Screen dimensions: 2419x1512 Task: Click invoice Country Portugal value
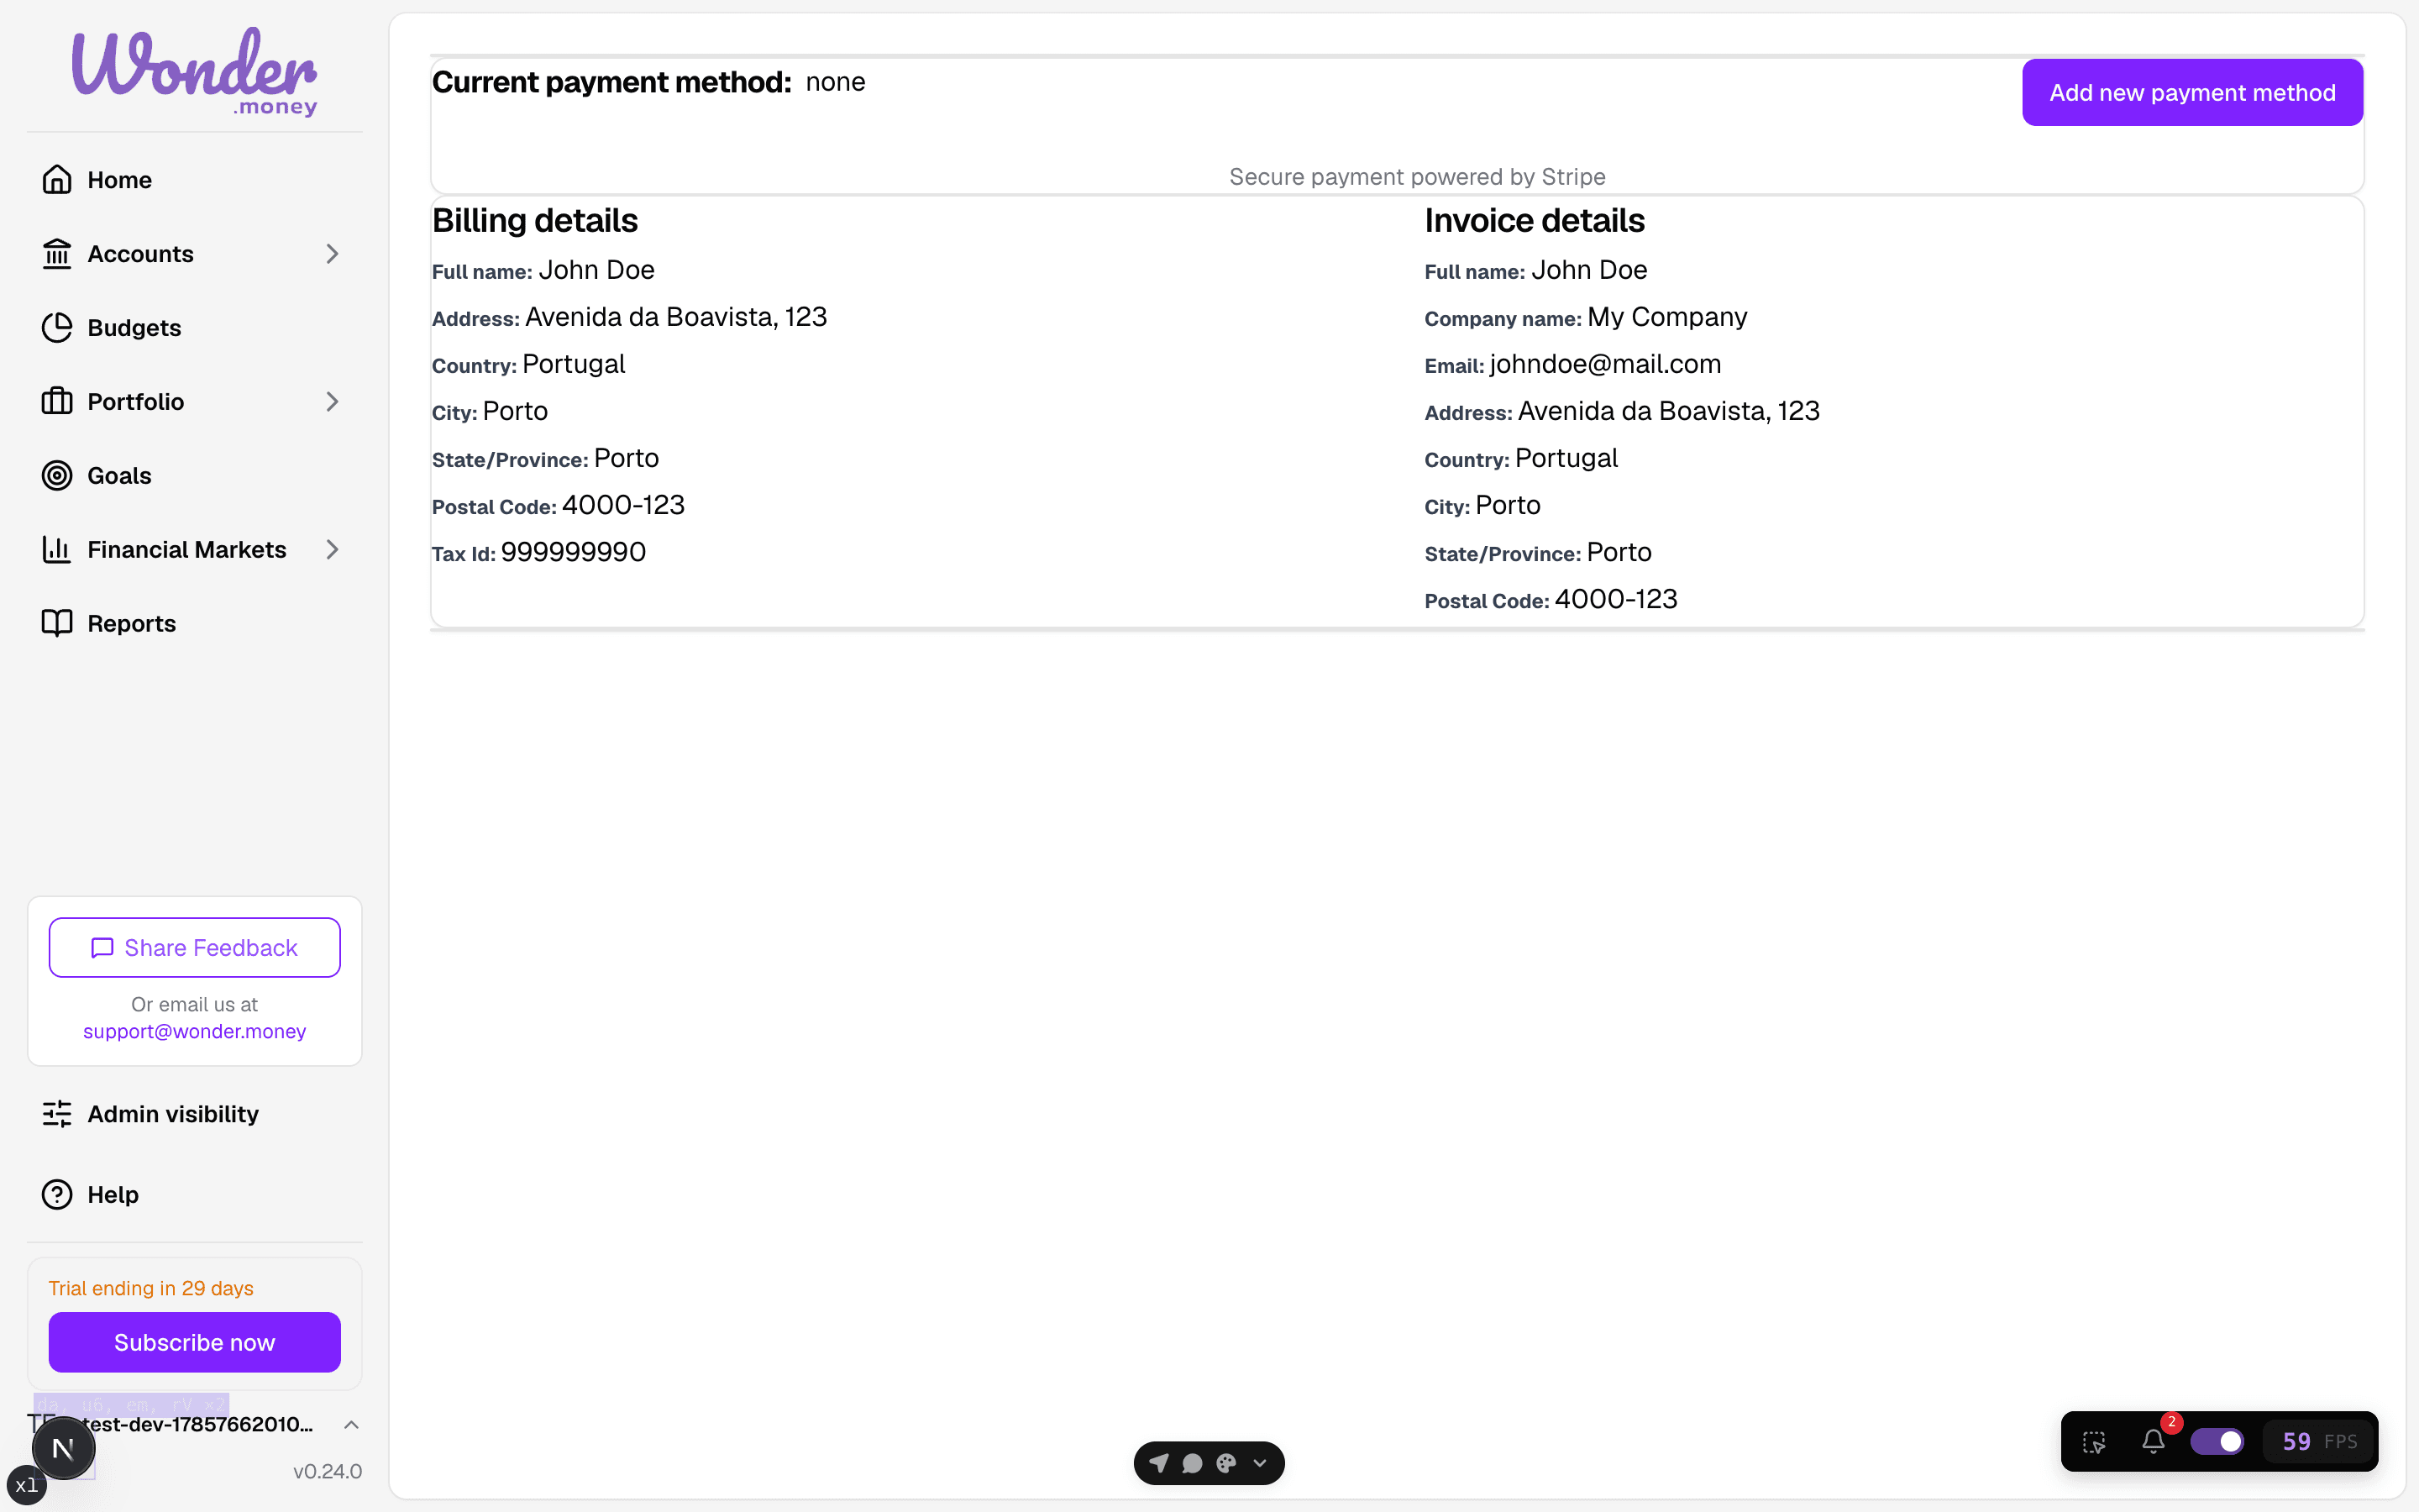coord(1566,458)
